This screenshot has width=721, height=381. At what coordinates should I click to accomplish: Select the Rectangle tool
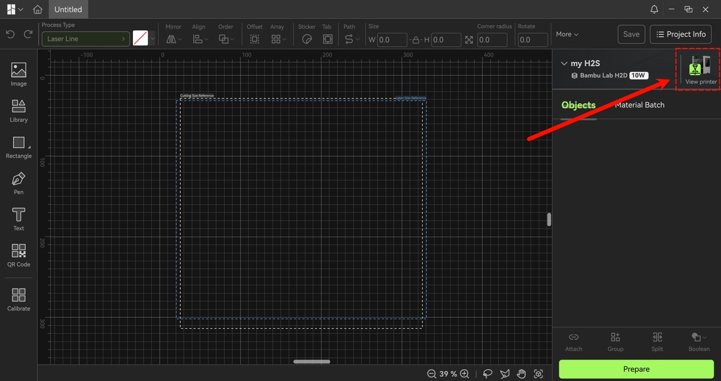click(19, 147)
